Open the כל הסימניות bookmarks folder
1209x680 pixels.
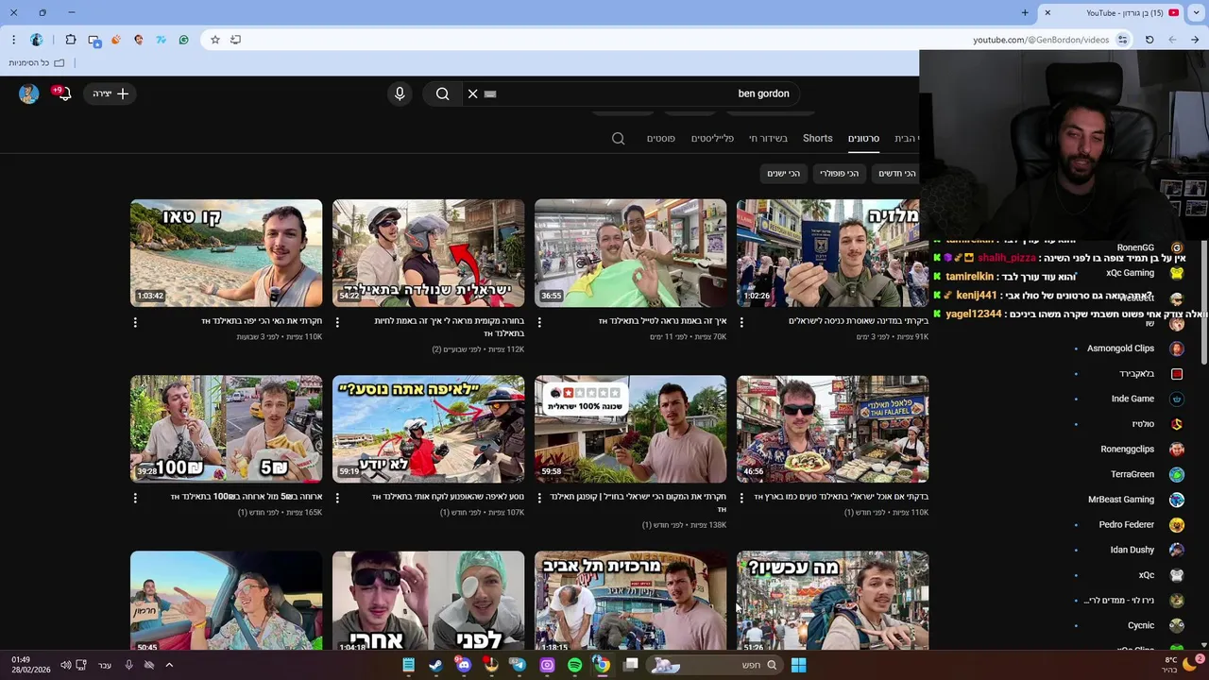37,63
